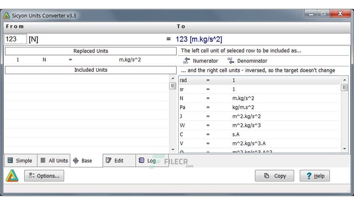
Task: Click the up arrow of Included Units scrollbar
Action: click(x=173, y=78)
